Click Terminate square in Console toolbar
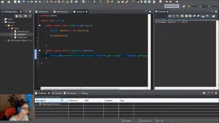The height and width of the screenshot is (123, 219). click(x=170, y=16)
